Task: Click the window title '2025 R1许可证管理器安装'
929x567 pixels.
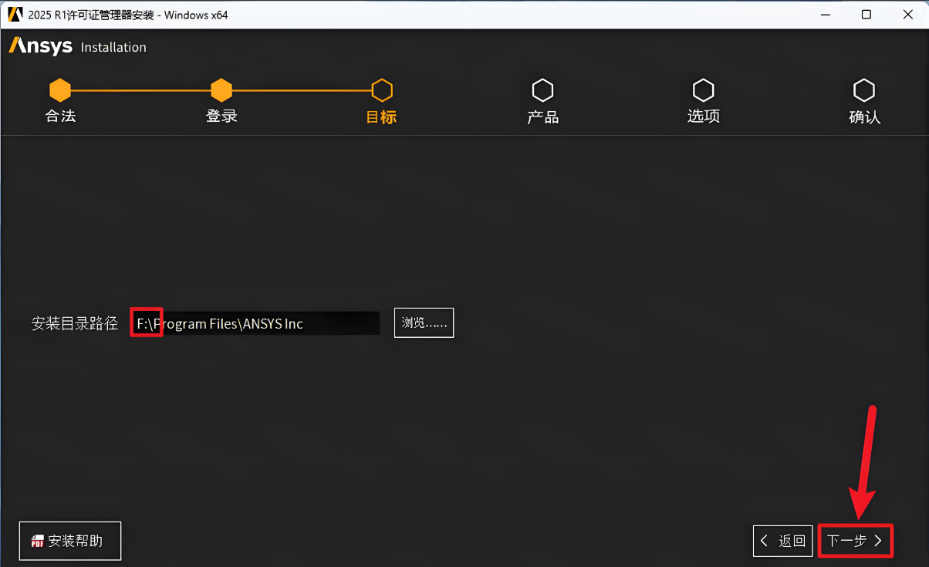Action: tap(91, 15)
